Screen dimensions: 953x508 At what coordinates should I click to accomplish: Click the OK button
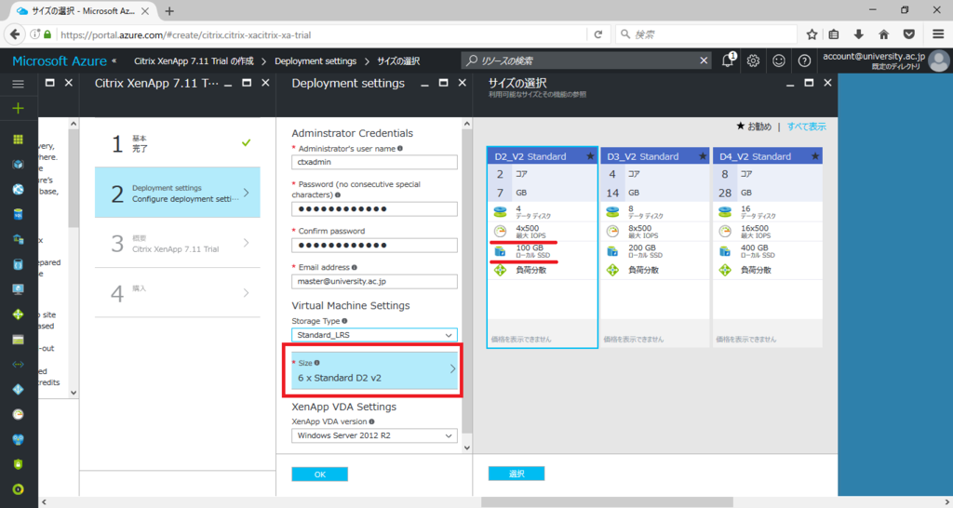pyautogui.click(x=320, y=474)
